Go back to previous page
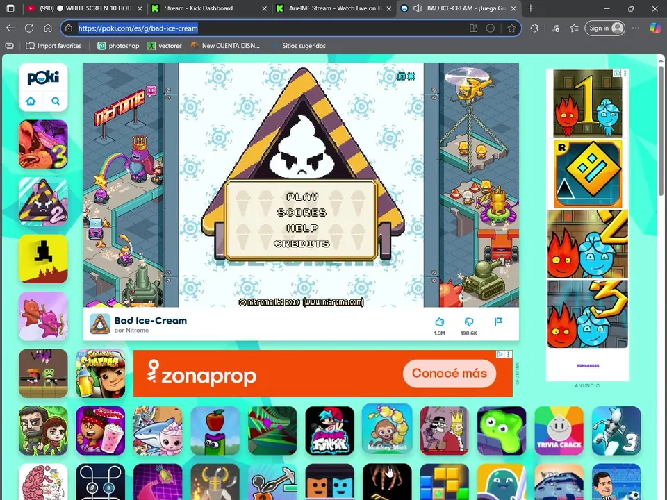Screen dimensions: 667x500 pyautogui.click(x=10, y=28)
